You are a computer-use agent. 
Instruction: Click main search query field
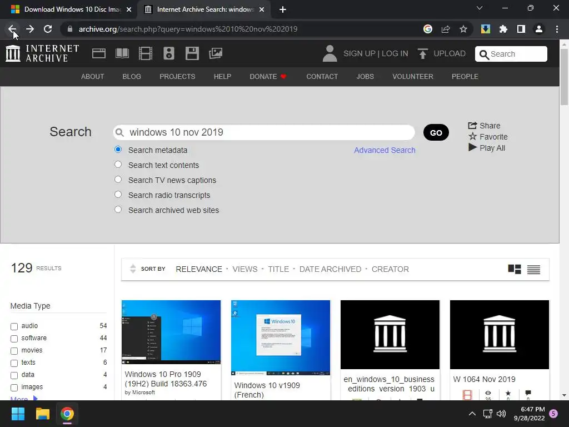tap(264, 132)
